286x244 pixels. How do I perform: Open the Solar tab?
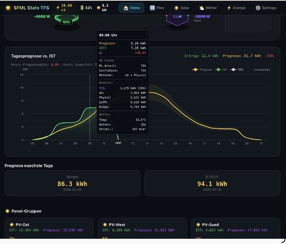pyautogui.click(x=181, y=8)
